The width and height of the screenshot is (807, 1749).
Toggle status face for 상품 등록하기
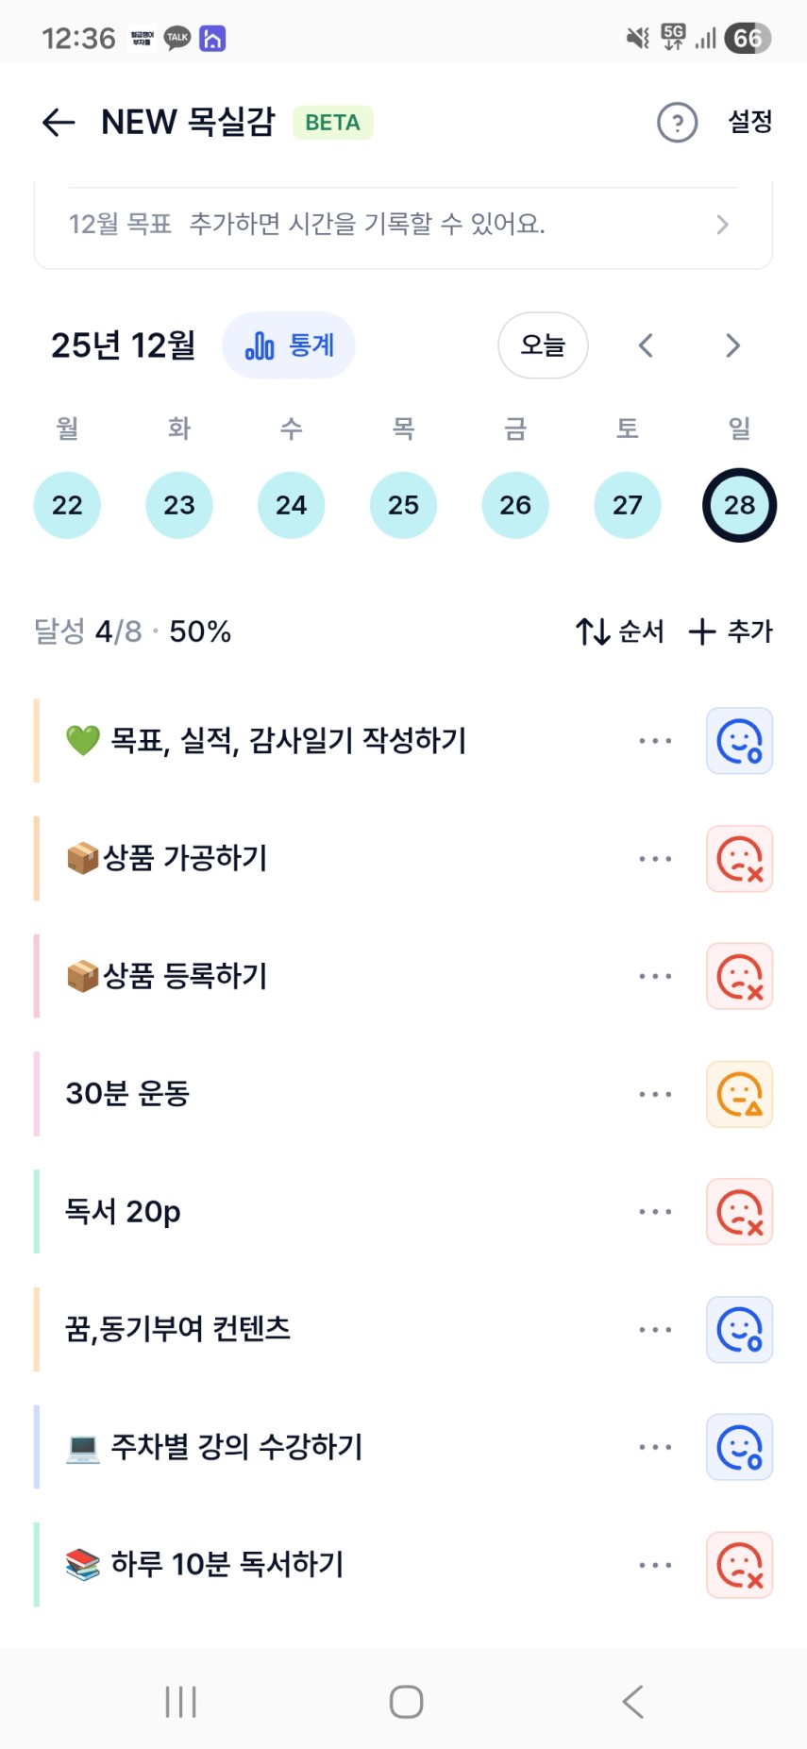click(x=739, y=977)
